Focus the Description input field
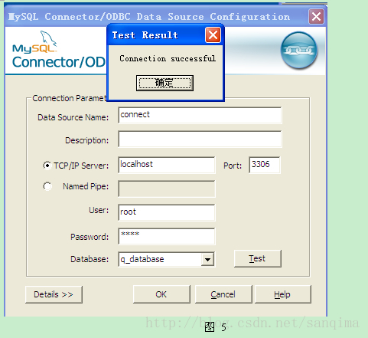Screen dimensions: 368x338 (x=200, y=139)
